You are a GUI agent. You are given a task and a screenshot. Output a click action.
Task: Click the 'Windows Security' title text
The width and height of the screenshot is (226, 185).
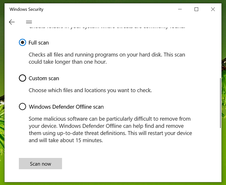point(26,9)
